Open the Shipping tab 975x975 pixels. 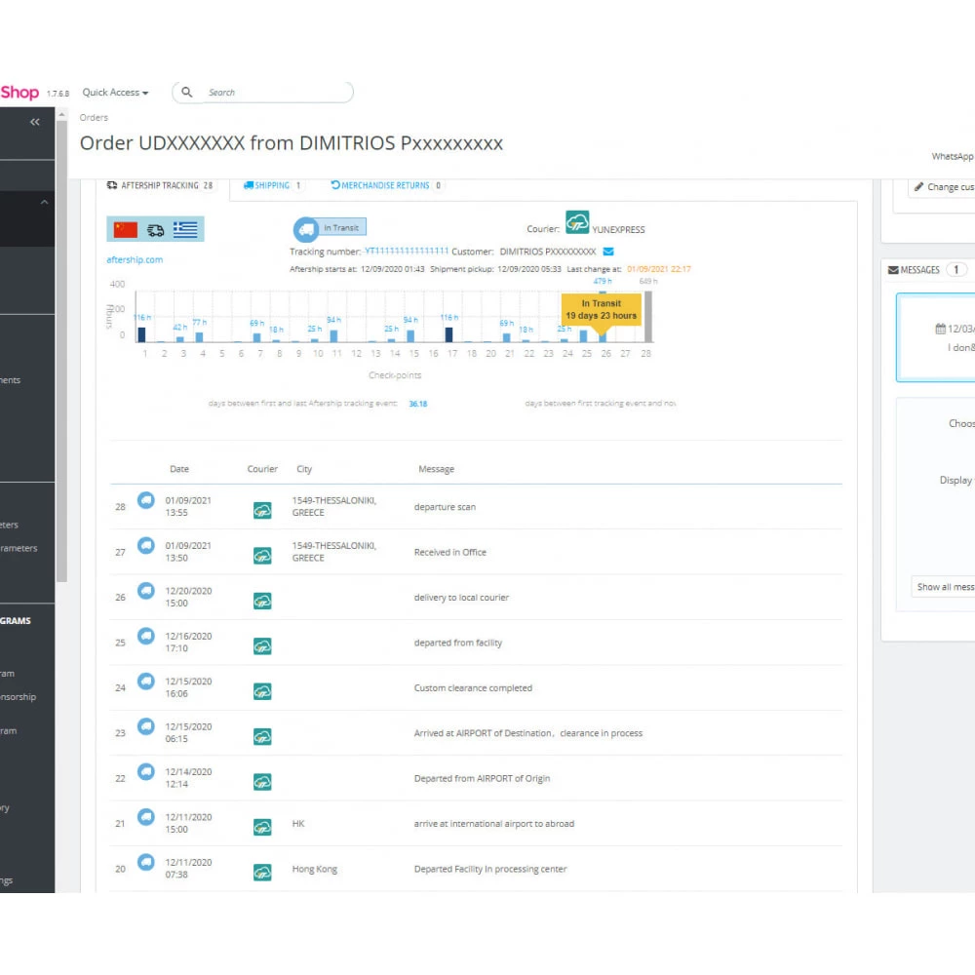(x=272, y=185)
